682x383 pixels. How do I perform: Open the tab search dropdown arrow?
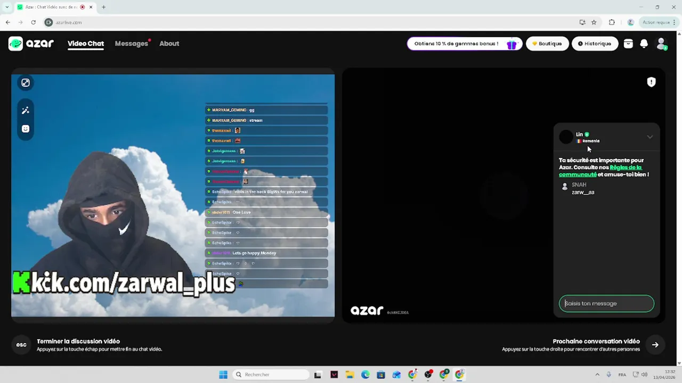click(7, 7)
